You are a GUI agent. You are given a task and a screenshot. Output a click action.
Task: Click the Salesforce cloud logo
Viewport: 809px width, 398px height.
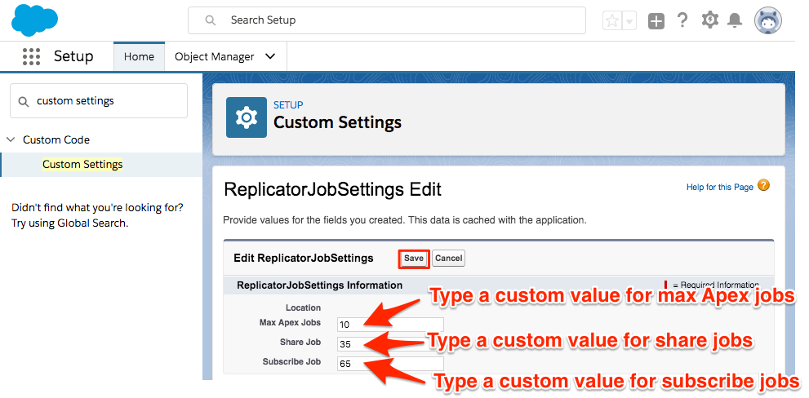point(34,20)
